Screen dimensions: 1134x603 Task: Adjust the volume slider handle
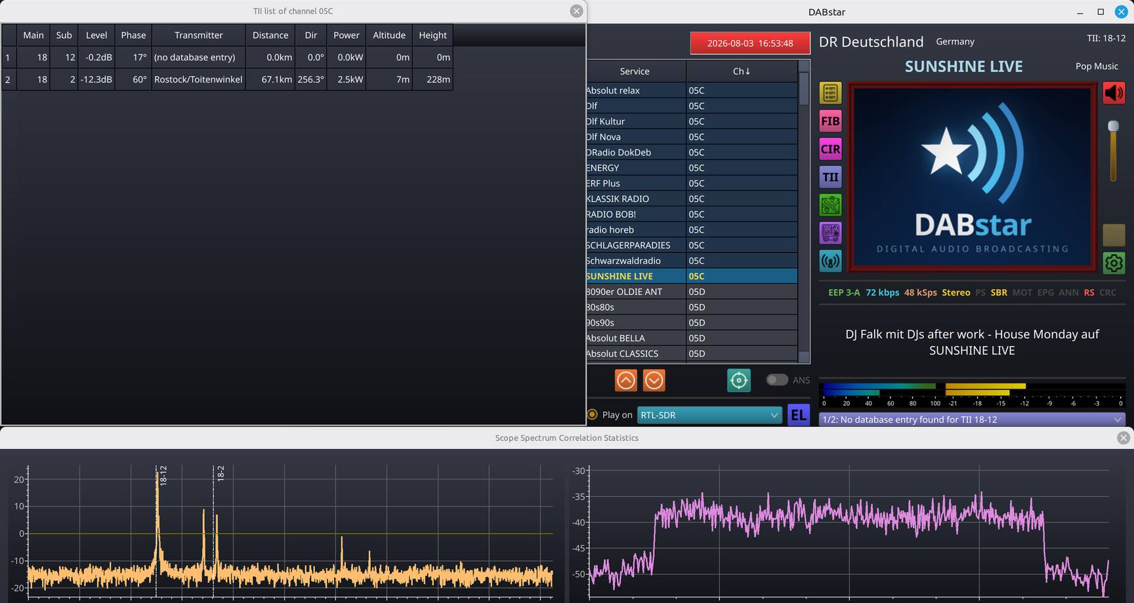[1113, 126]
